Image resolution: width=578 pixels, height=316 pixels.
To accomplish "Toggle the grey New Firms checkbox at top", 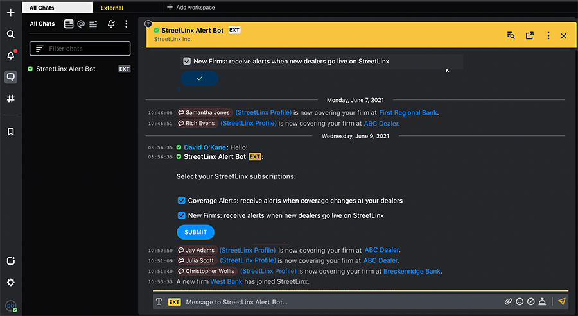I will point(187,62).
